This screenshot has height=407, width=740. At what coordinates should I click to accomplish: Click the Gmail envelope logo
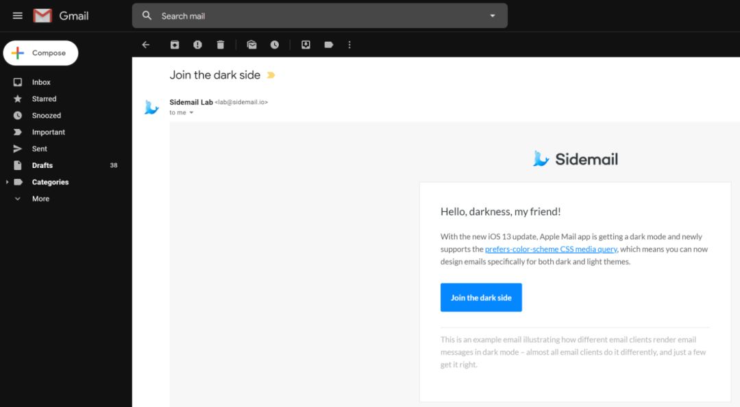pos(42,16)
